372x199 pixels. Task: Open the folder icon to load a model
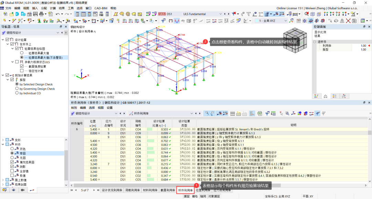tap(11, 14)
